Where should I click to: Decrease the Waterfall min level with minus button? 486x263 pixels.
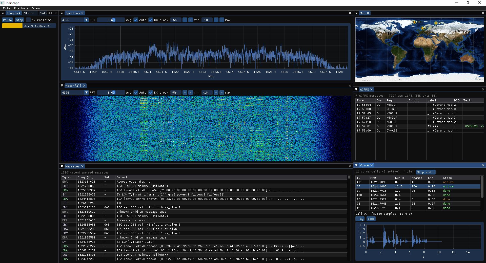[x=185, y=93]
